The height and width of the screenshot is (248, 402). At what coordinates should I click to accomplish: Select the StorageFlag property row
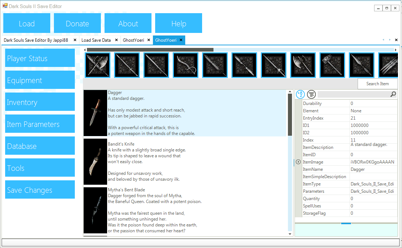pyautogui.click(x=350, y=213)
